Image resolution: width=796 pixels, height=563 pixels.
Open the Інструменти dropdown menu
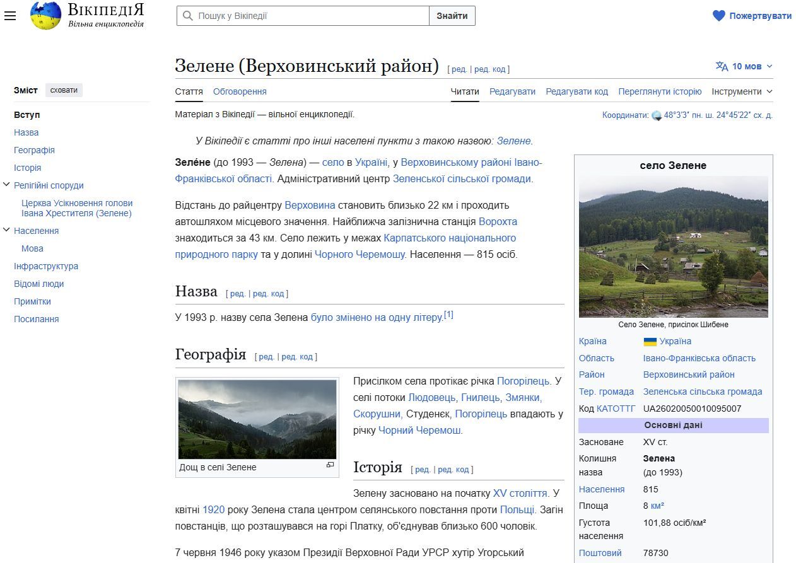tap(742, 91)
